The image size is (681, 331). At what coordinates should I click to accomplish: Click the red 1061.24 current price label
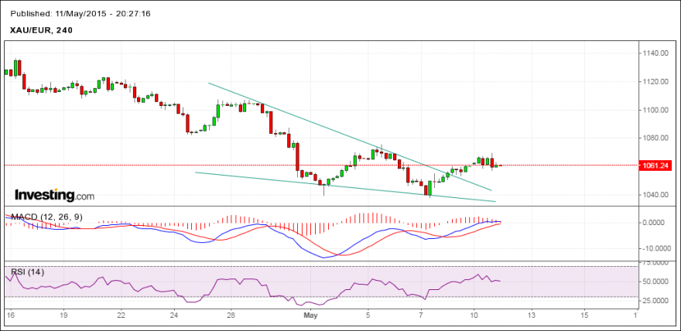coord(659,165)
